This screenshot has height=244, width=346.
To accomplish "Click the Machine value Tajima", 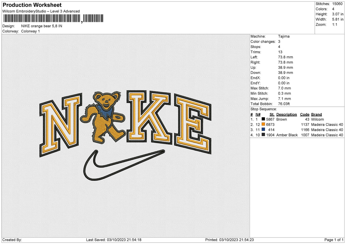I will click(284, 37).
